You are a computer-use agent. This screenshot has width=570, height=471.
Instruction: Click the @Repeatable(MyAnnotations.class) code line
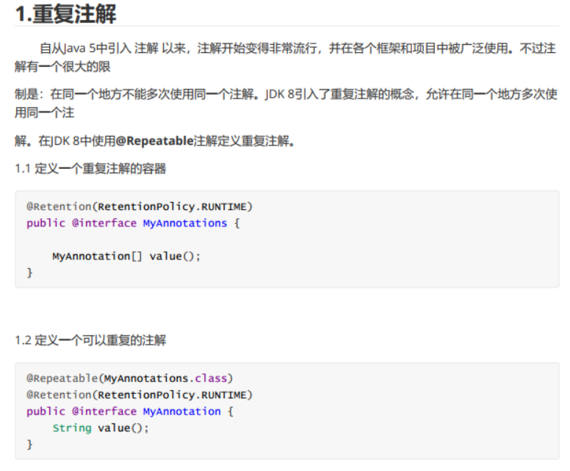tap(130, 378)
